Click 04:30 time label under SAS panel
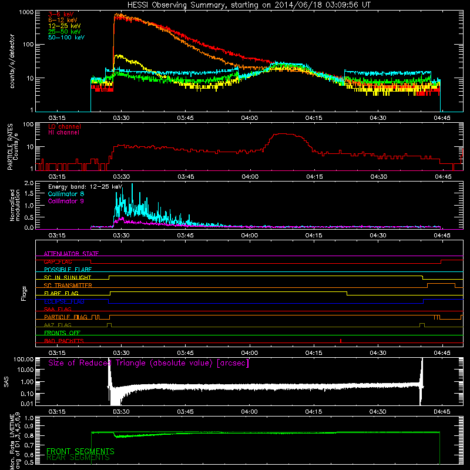 point(378,412)
